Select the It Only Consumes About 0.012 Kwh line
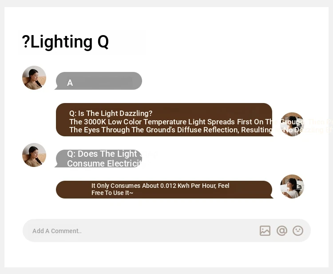 tap(160, 186)
